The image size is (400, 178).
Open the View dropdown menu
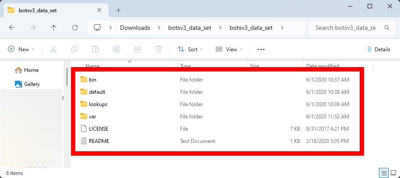point(229,49)
